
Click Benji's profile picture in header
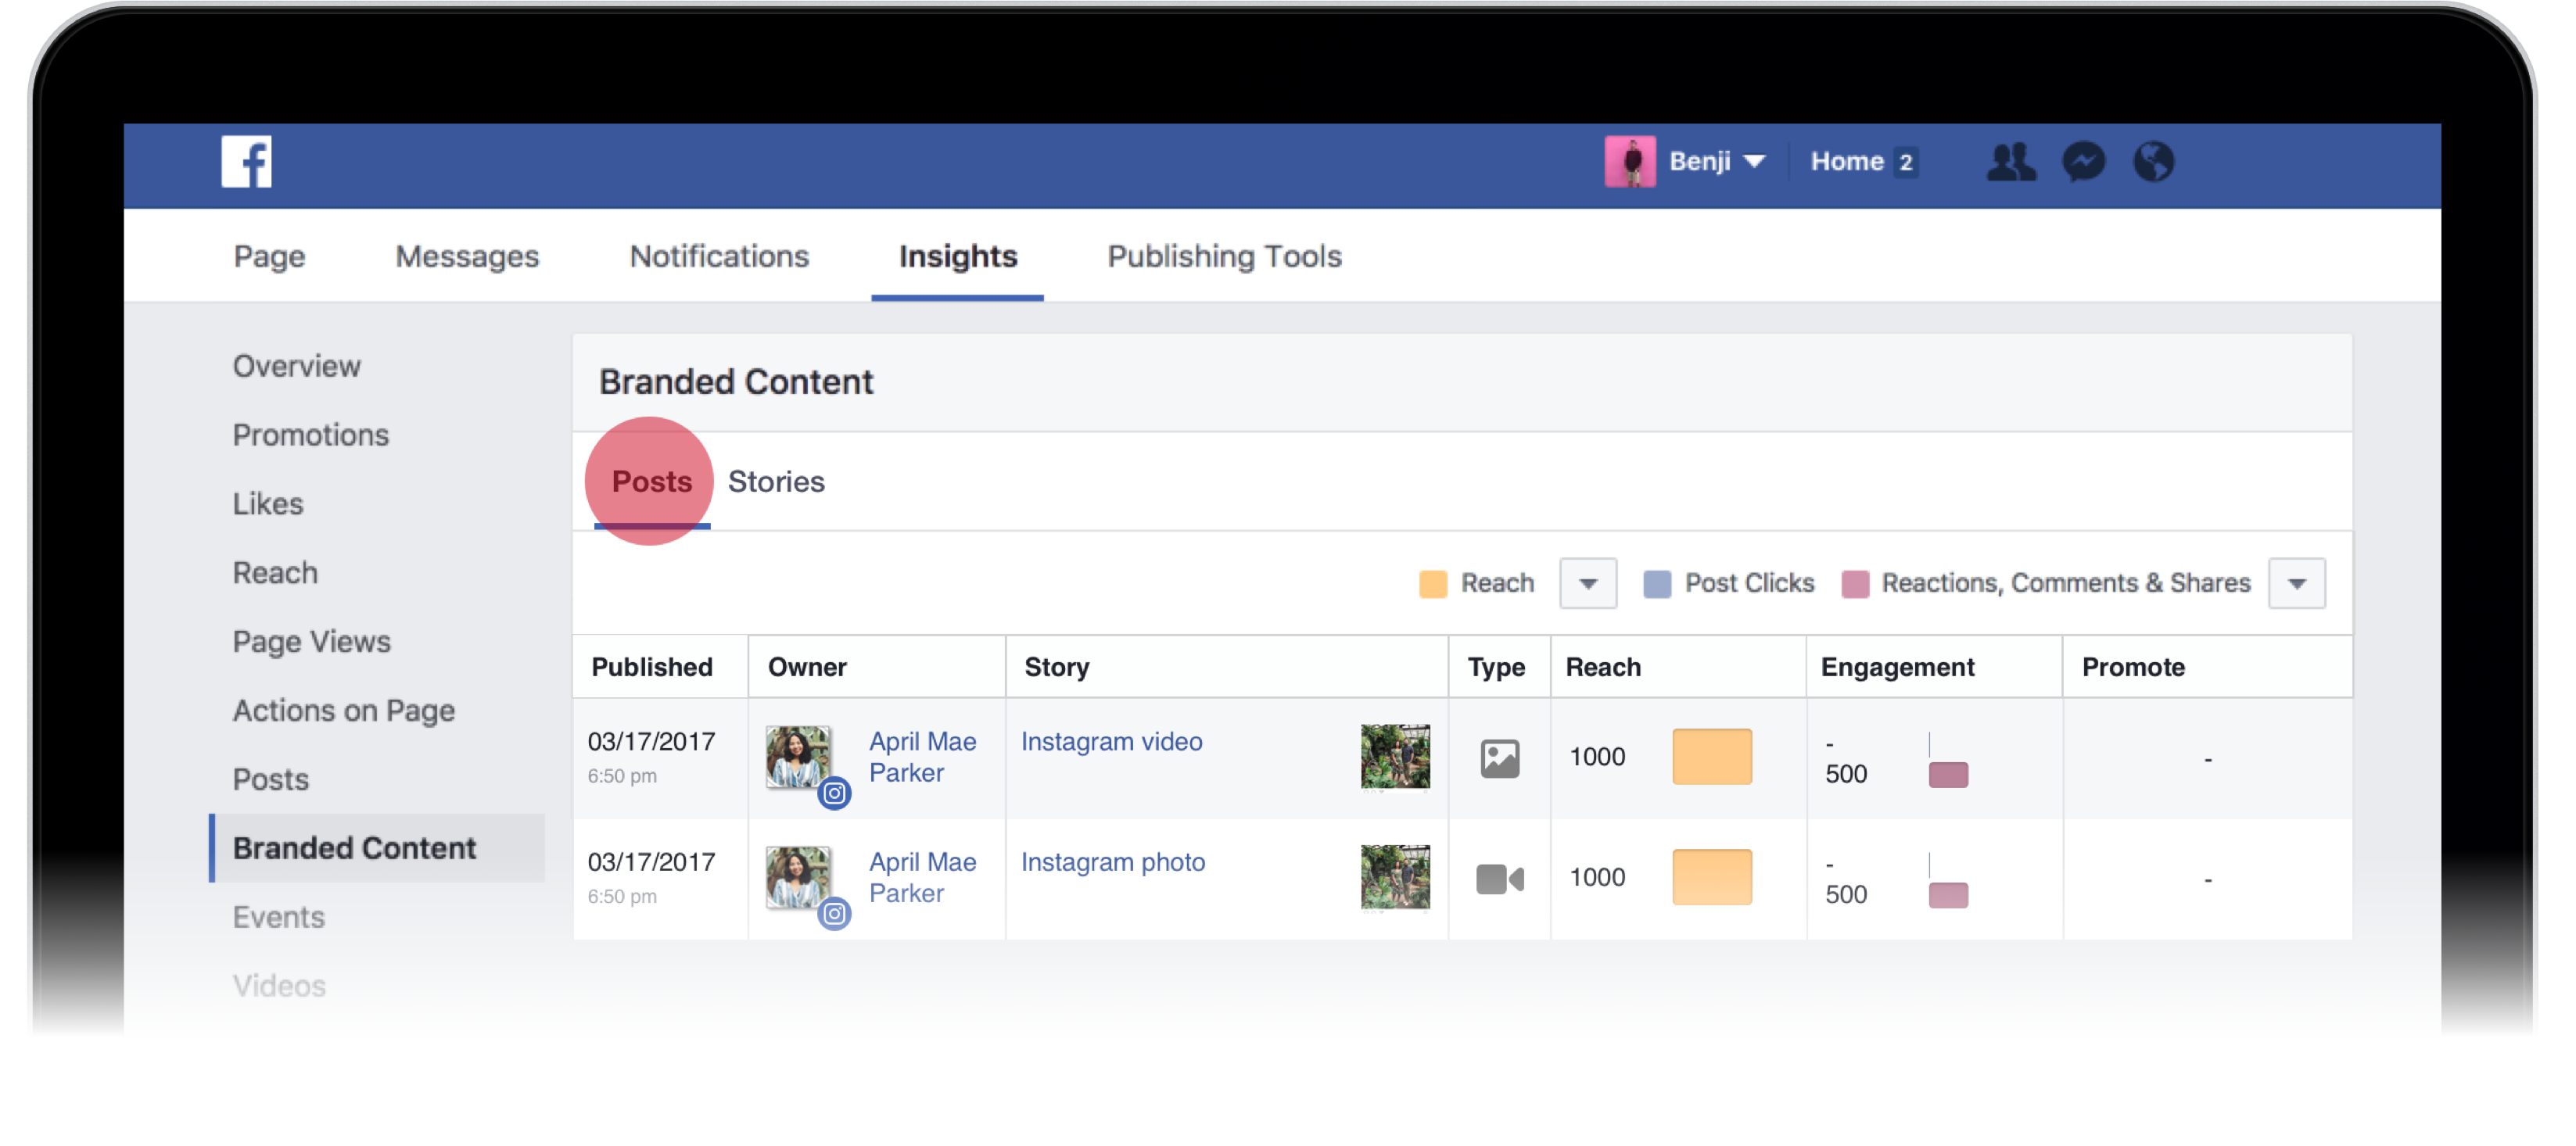1630,161
